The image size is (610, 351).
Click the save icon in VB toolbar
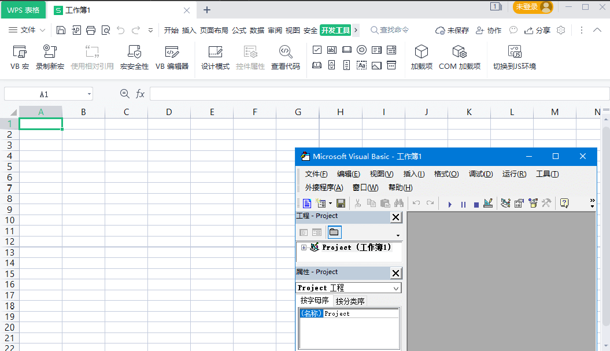tap(341, 203)
